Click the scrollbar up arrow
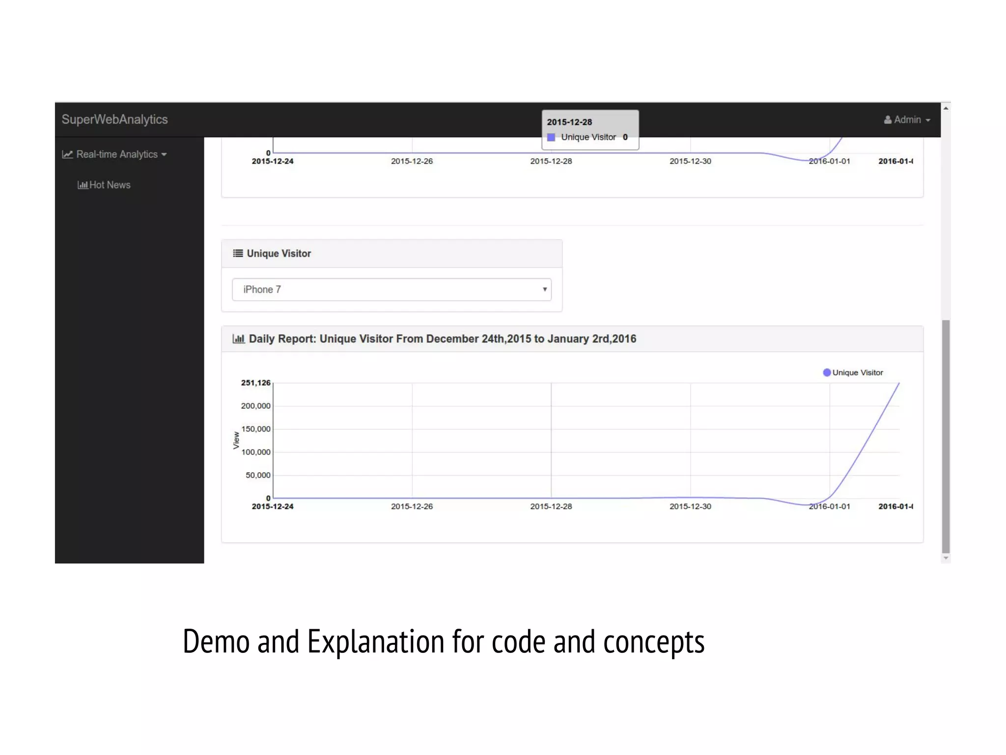 click(x=946, y=108)
